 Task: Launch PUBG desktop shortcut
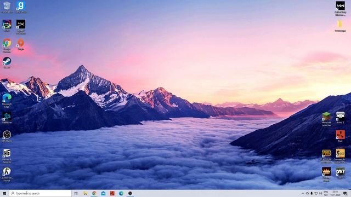pos(326,156)
